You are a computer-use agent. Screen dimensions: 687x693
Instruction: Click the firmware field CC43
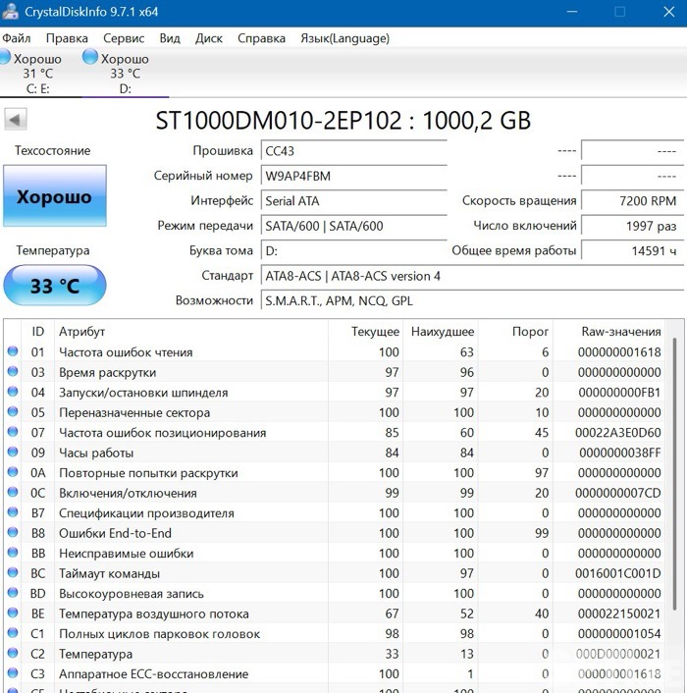click(354, 151)
